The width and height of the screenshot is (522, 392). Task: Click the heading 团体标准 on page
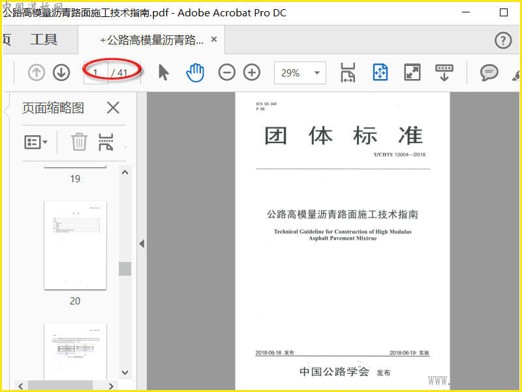click(344, 135)
